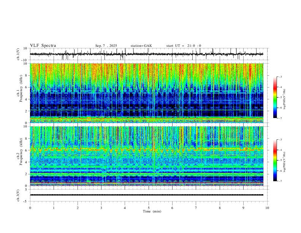Viewport: 301px width, 233px height.
Task: Click the "-3" value on ch.2 color bar
Action: point(280,140)
